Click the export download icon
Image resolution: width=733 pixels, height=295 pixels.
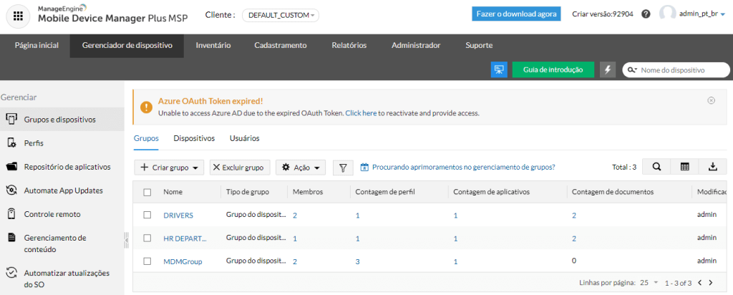(712, 167)
